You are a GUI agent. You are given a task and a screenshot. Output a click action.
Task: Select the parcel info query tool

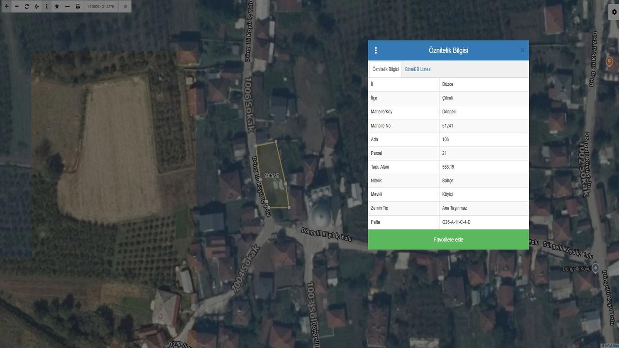(47, 7)
